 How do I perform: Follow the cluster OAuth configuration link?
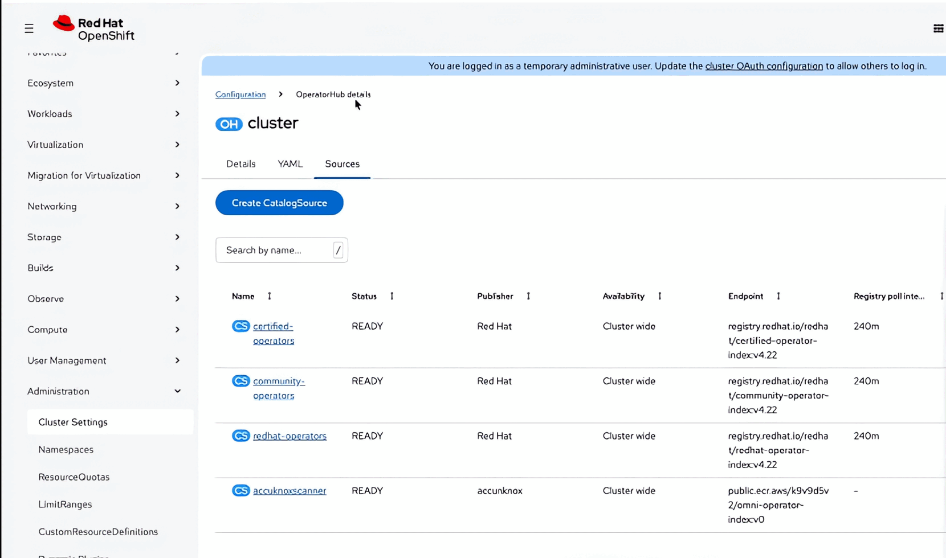click(x=764, y=66)
